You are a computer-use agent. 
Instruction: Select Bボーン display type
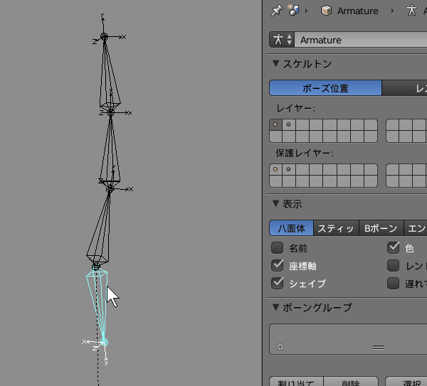381,228
